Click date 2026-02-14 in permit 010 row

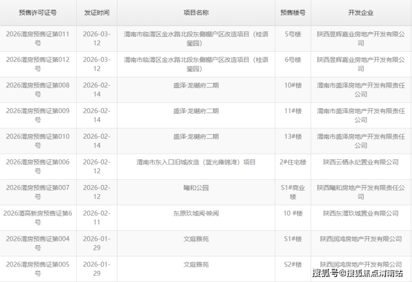(x=97, y=141)
